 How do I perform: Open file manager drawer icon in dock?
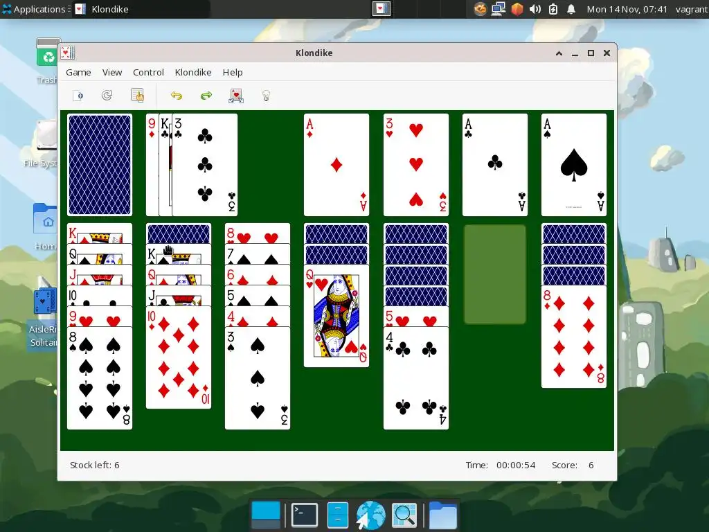pos(337,515)
